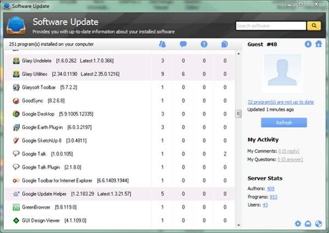Open the Users 43 link
The image size is (329, 233).
pyautogui.click(x=265, y=205)
